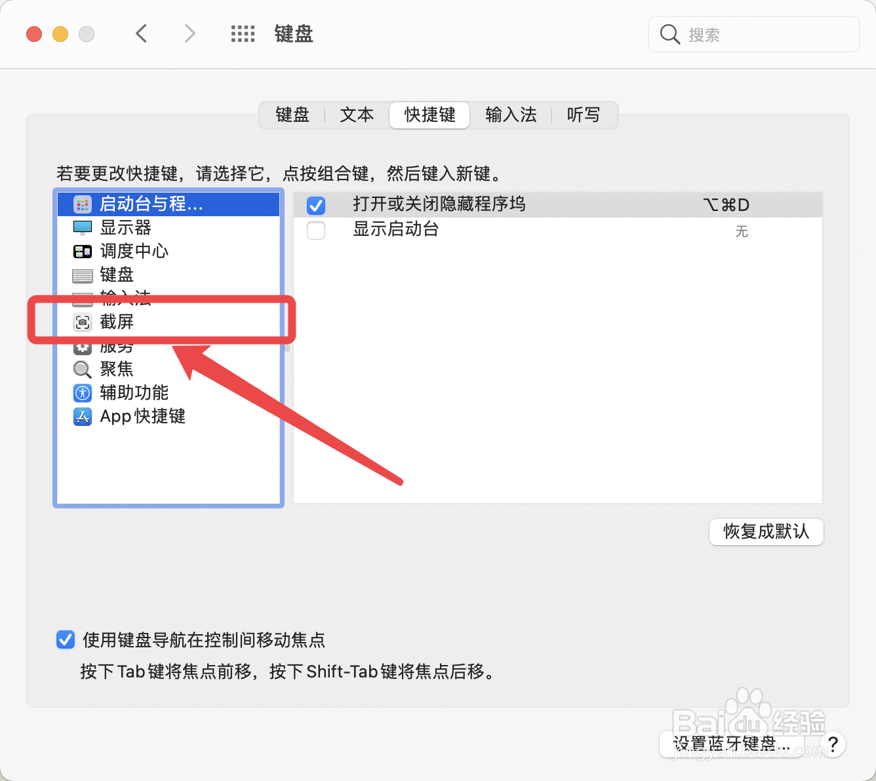Select the 截屏 screenshot icon
This screenshot has height=781, width=876.
point(83,322)
